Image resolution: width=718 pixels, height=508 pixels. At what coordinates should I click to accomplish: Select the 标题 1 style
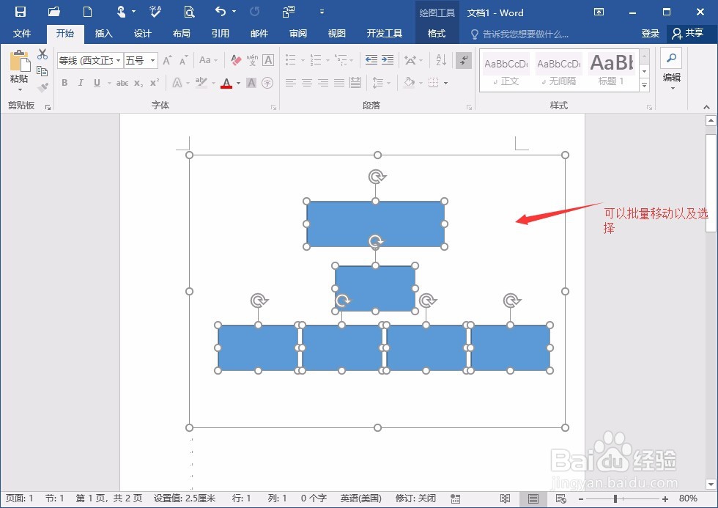pyautogui.click(x=611, y=71)
